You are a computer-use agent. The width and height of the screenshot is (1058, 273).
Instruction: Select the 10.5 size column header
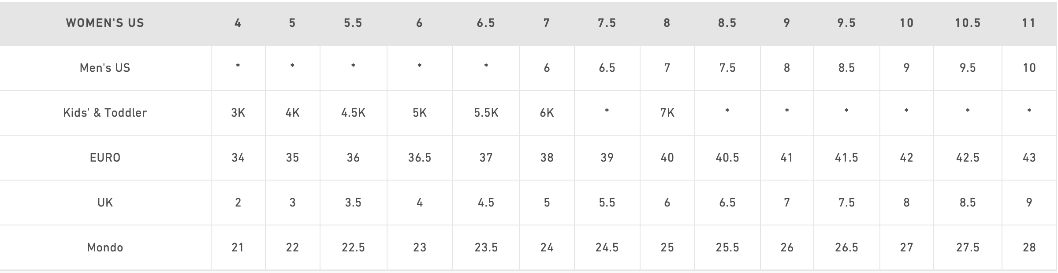click(x=968, y=23)
